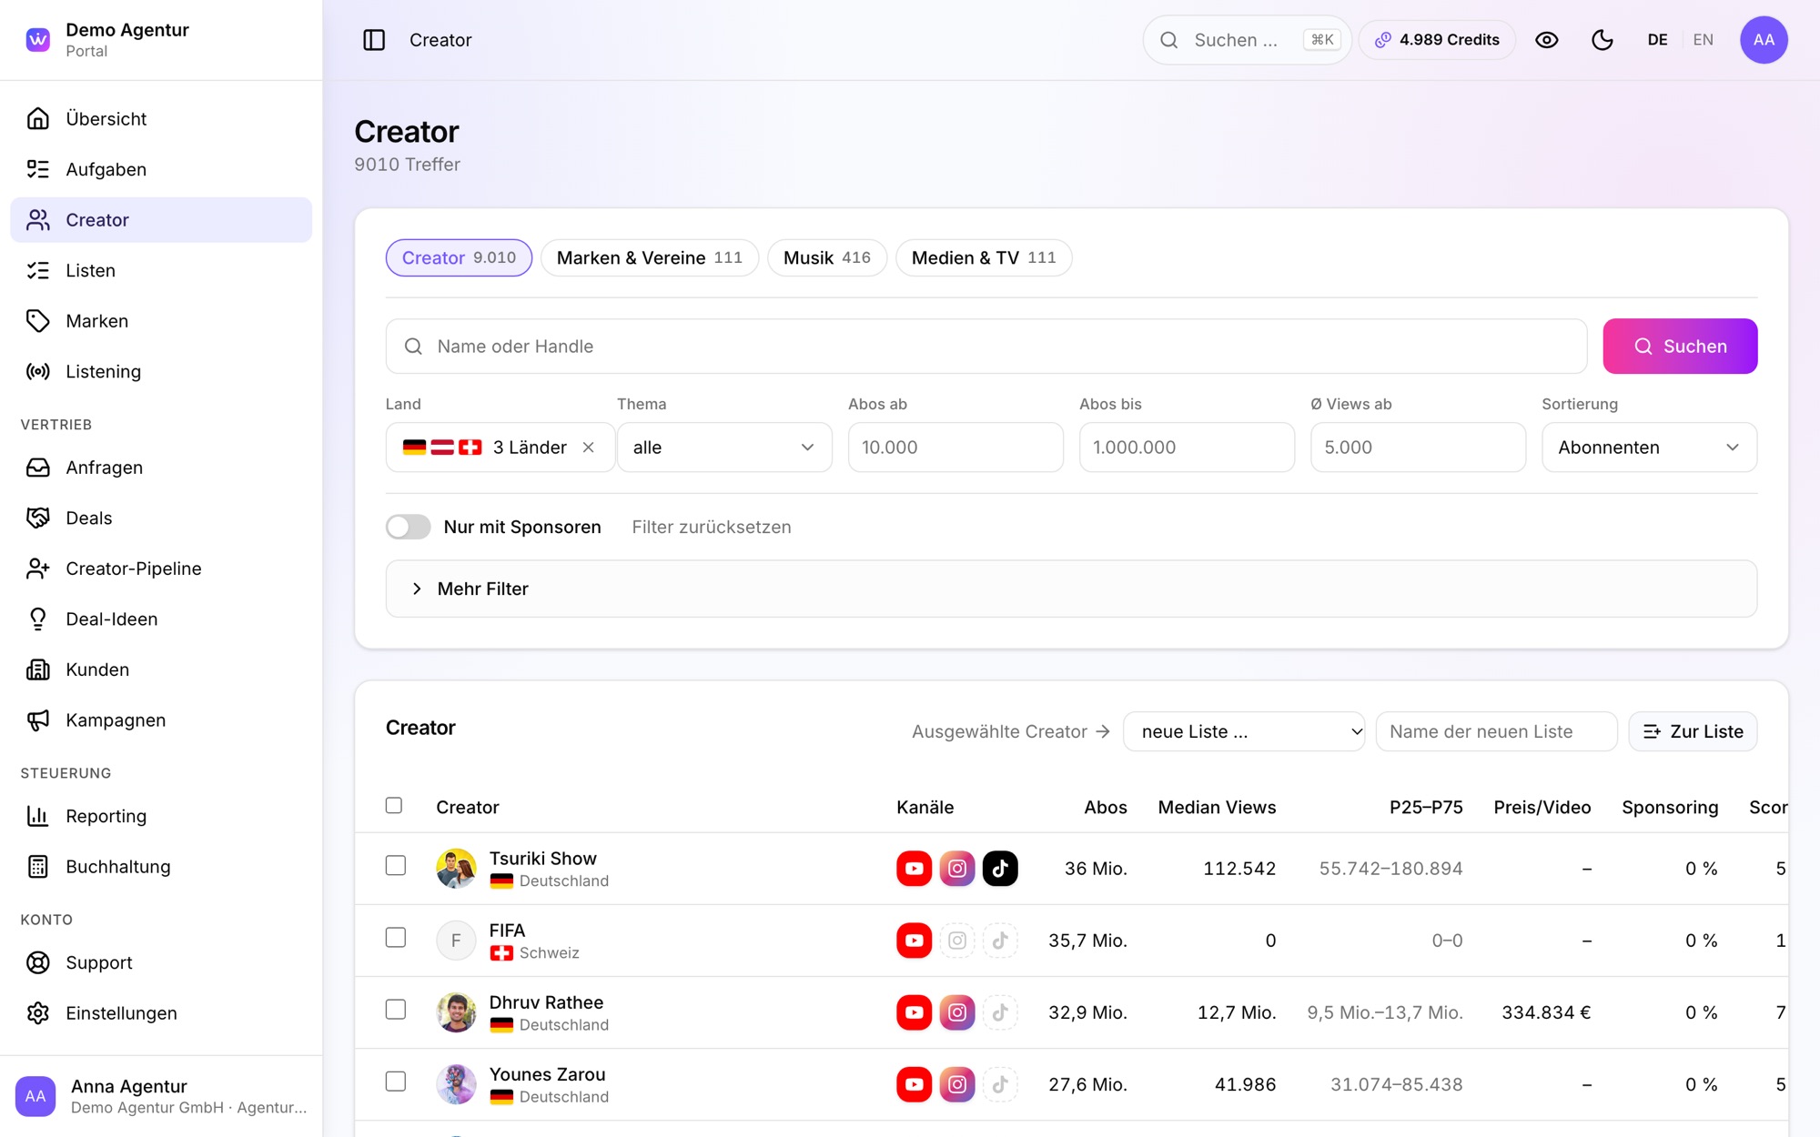Click the Ø Views ab field

point(1418,448)
